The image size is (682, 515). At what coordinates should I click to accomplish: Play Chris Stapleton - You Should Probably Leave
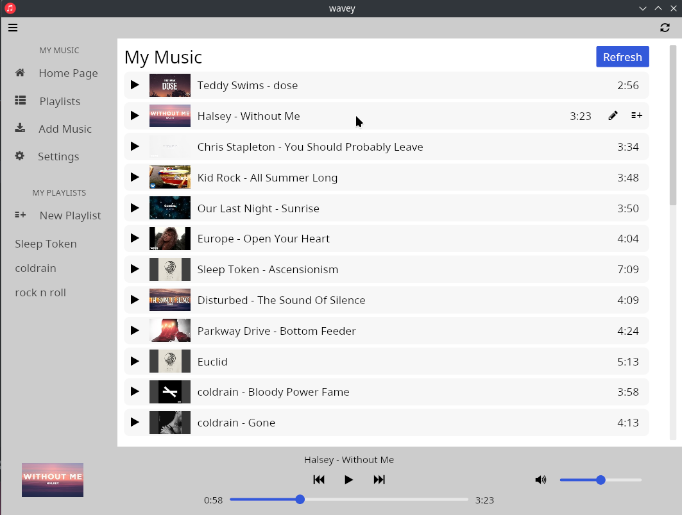(135, 147)
